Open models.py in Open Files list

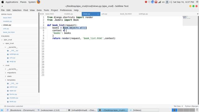coord(7,21)
